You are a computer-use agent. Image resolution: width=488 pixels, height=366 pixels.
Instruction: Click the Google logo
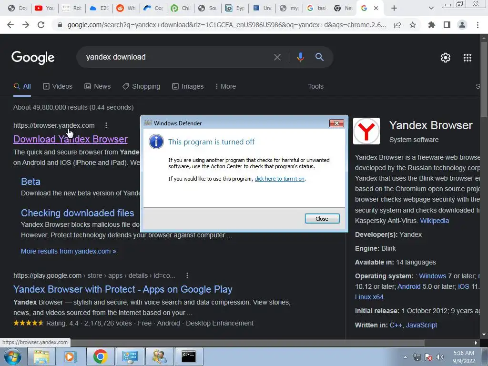[x=33, y=58]
